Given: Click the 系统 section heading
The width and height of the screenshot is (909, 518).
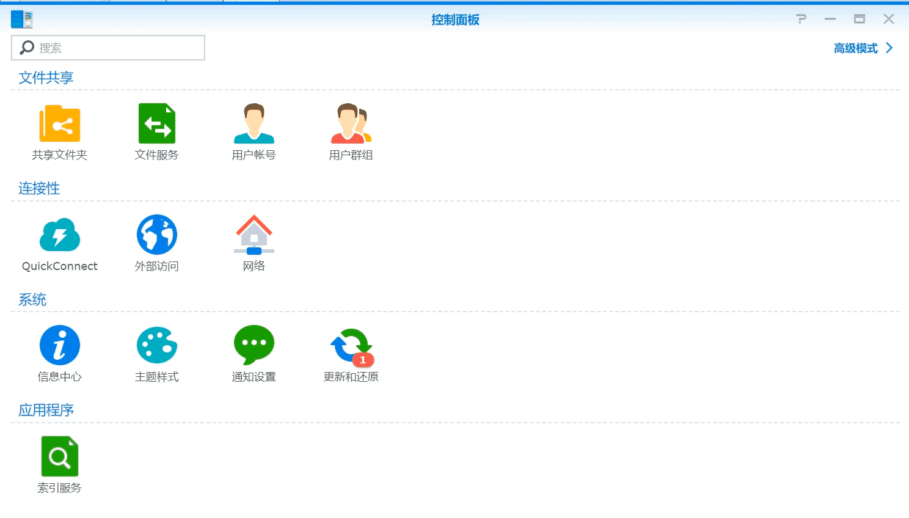Looking at the screenshot, I should pyautogui.click(x=32, y=300).
